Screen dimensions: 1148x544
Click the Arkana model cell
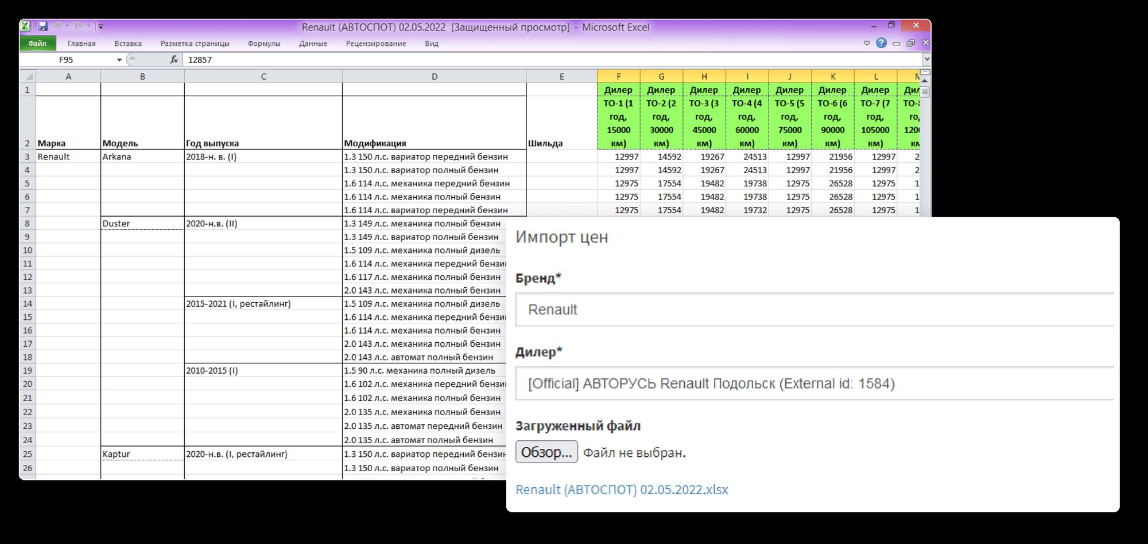click(142, 156)
